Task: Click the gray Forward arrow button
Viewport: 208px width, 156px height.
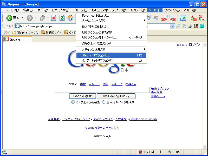Action: coord(30,18)
